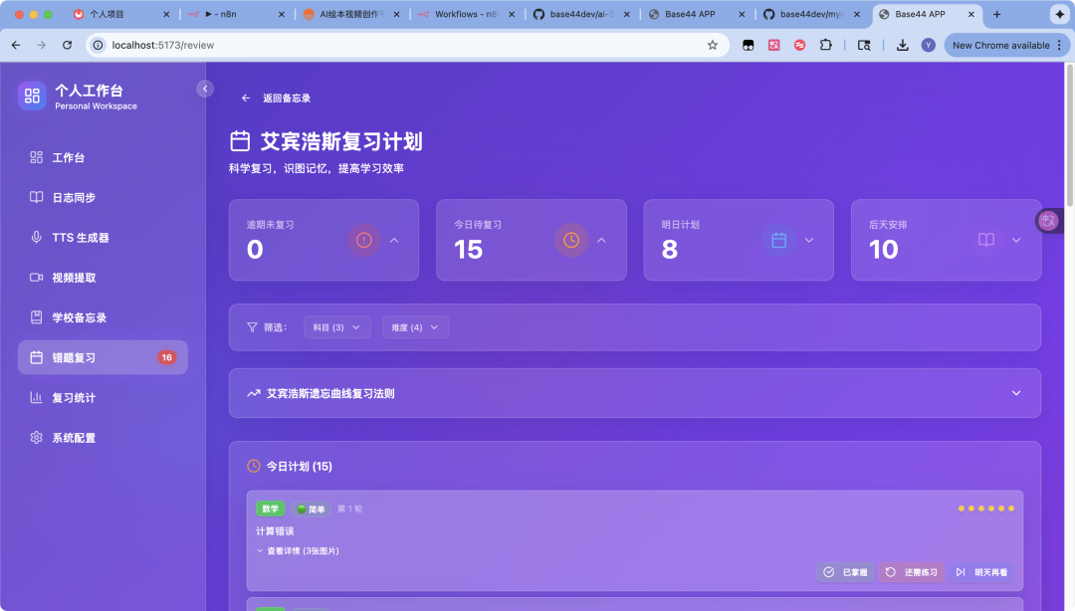Collapse the sidebar with the arrow button
The width and height of the screenshot is (1075, 611).
pos(205,89)
